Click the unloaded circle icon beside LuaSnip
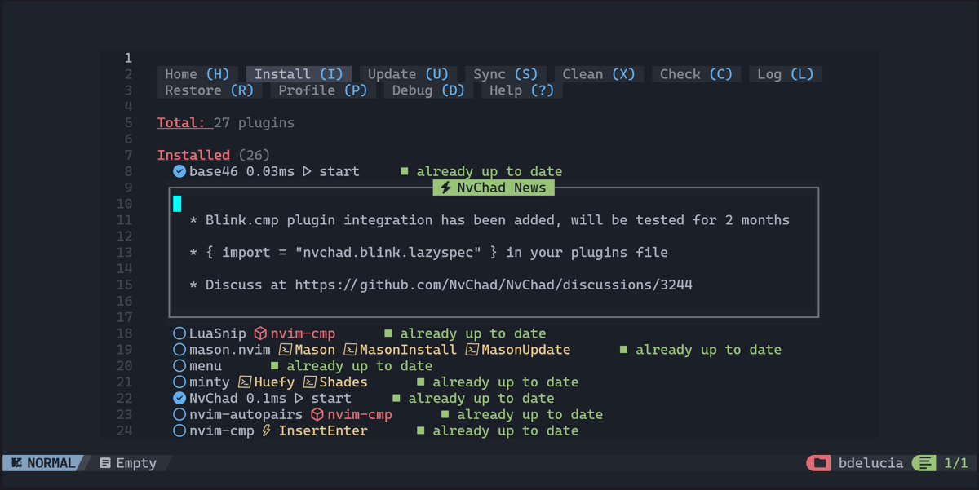Viewport: 979px width, 490px height. [x=179, y=333]
